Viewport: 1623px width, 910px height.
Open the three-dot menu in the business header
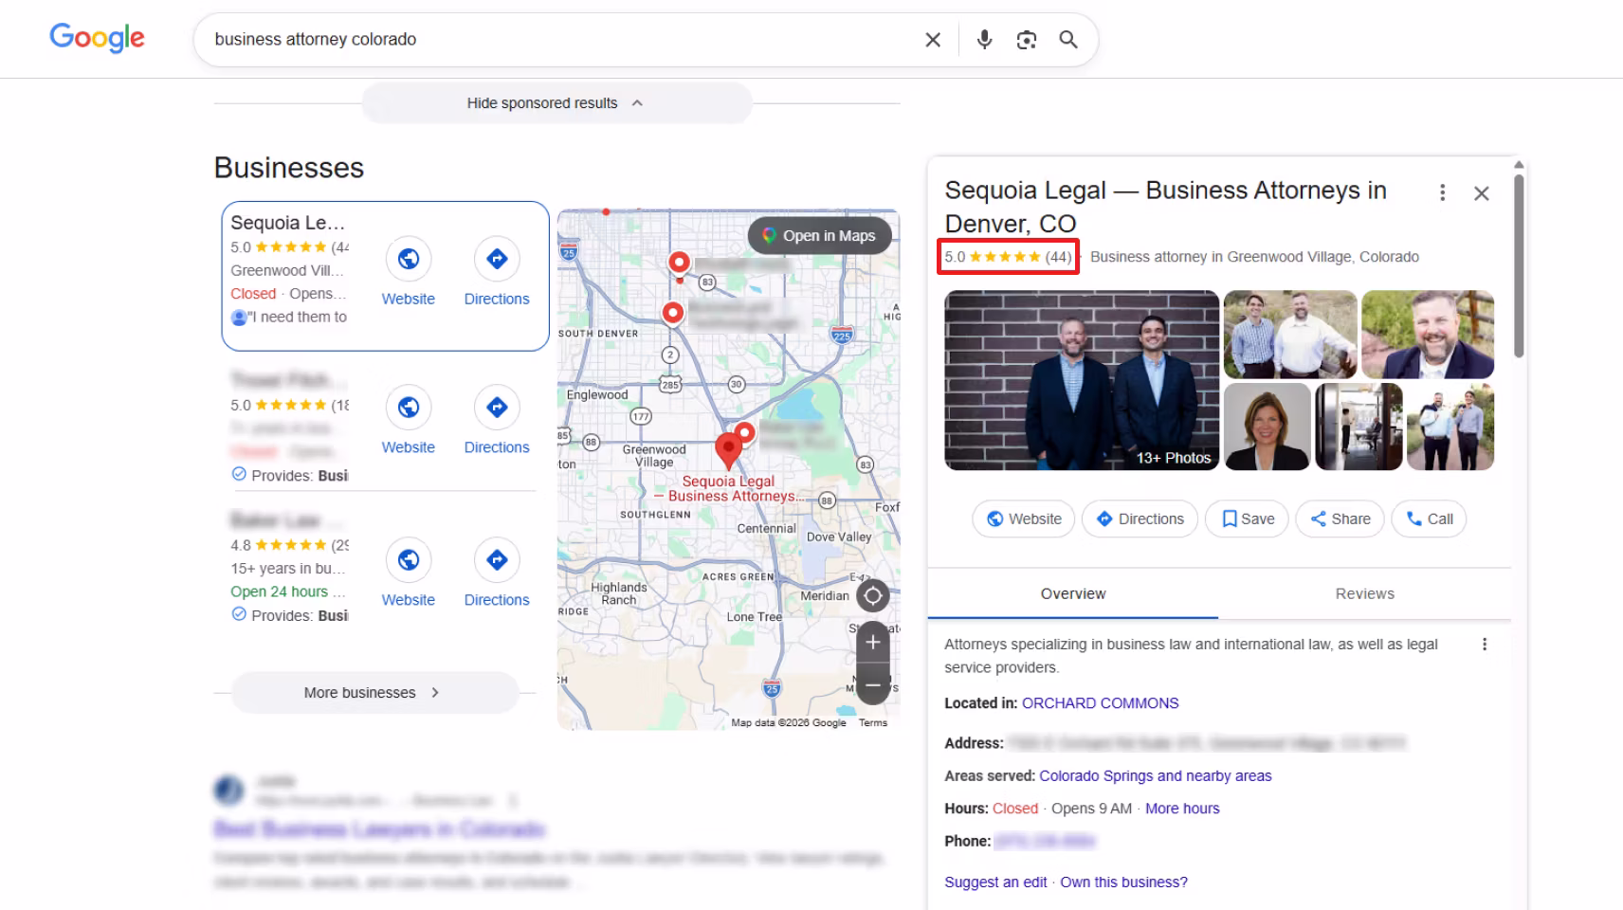[1442, 191]
